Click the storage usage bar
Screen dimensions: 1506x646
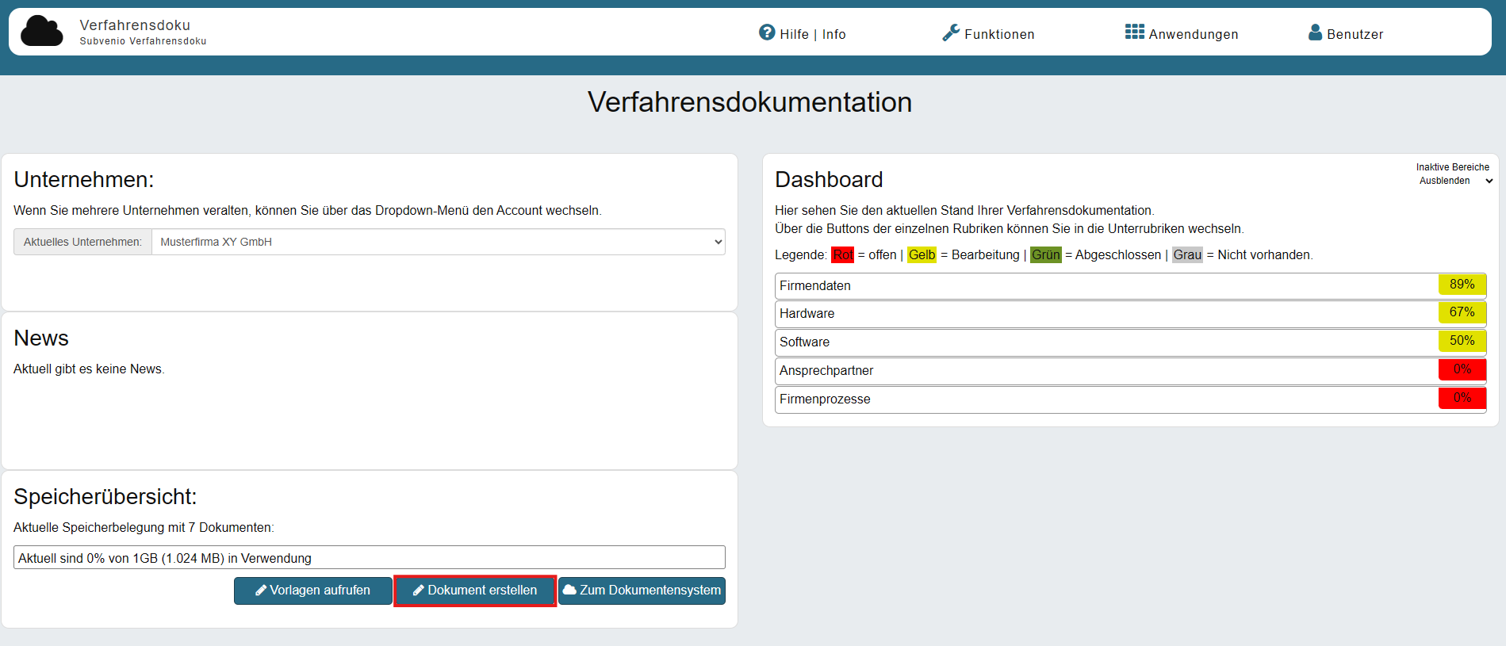point(370,557)
